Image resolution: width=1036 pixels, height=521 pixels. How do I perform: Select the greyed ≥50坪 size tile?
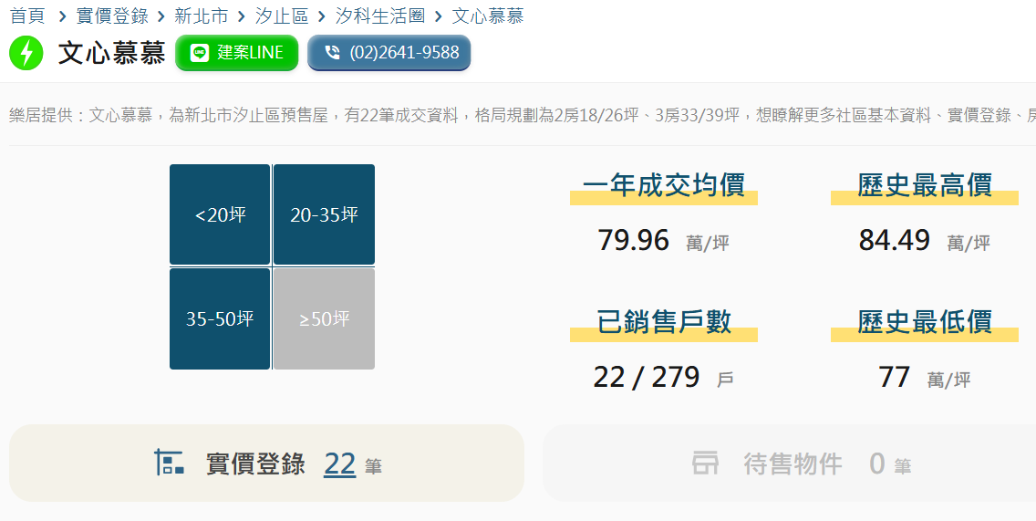[x=324, y=318]
